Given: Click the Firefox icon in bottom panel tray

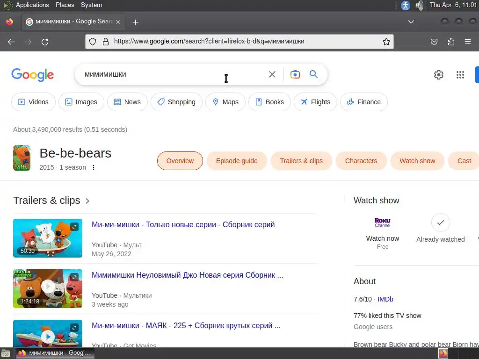Looking at the screenshot, I should click(443, 353).
